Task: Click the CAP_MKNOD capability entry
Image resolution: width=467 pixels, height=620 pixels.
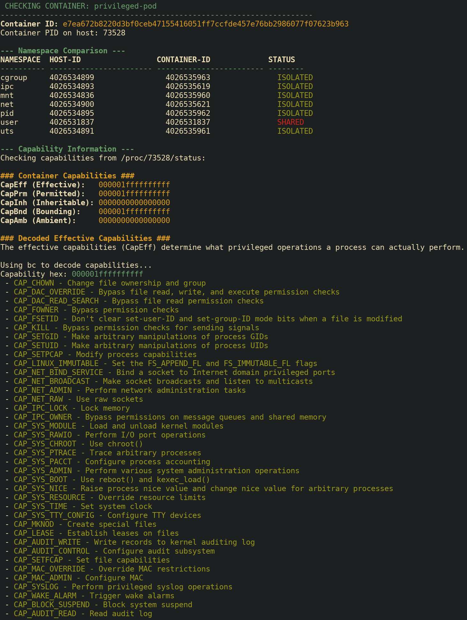Action: point(85,524)
